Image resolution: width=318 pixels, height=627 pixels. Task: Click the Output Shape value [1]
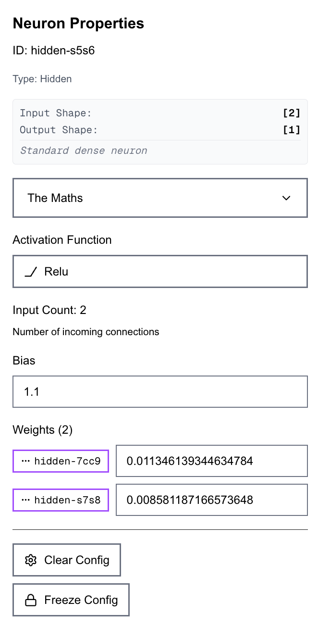291,130
